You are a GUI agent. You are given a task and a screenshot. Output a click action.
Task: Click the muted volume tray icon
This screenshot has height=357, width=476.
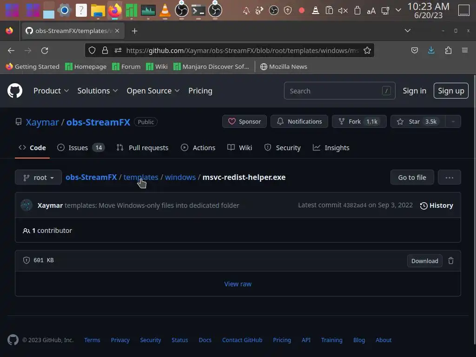pos(343,11)
